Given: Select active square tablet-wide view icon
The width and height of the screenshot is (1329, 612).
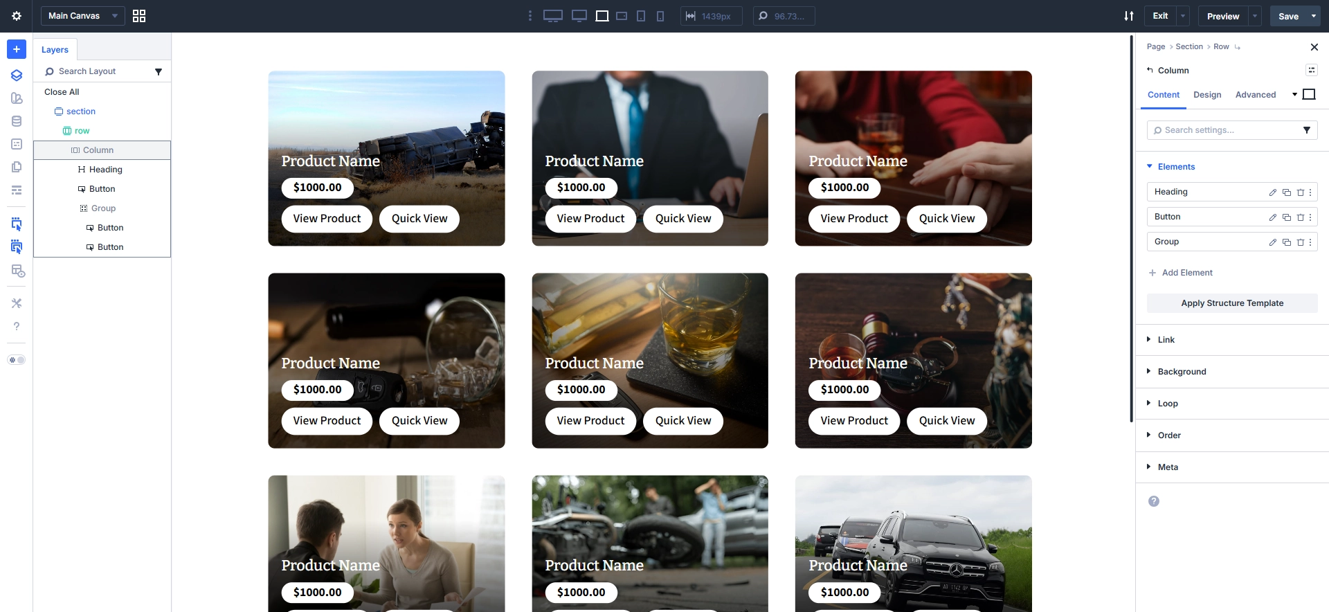Looking at the screenshot, I should 602,16.
